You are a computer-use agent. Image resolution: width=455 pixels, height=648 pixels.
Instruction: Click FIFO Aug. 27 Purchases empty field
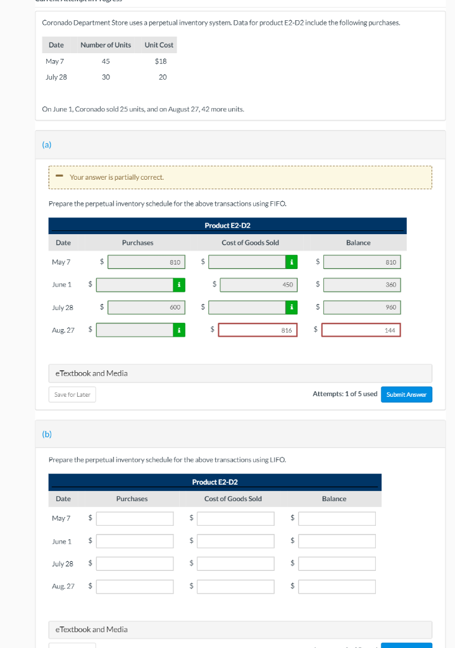(x=135, y=330)
